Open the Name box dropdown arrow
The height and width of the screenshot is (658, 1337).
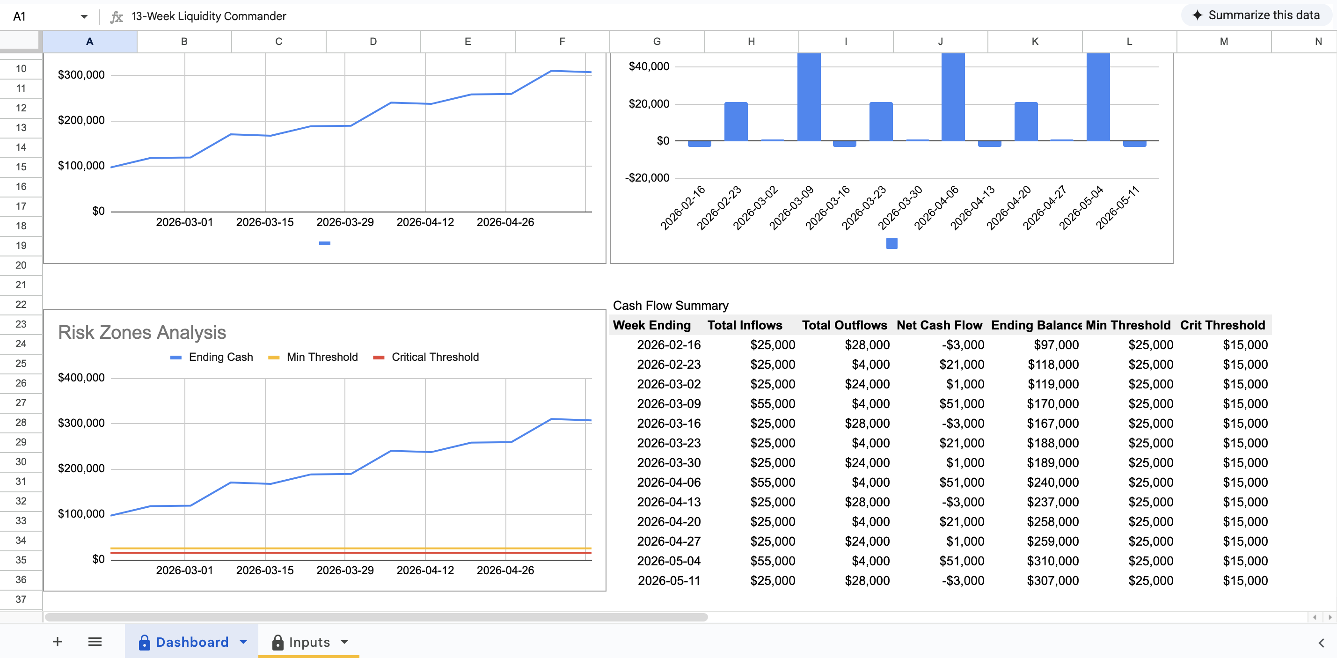(84, 16)
